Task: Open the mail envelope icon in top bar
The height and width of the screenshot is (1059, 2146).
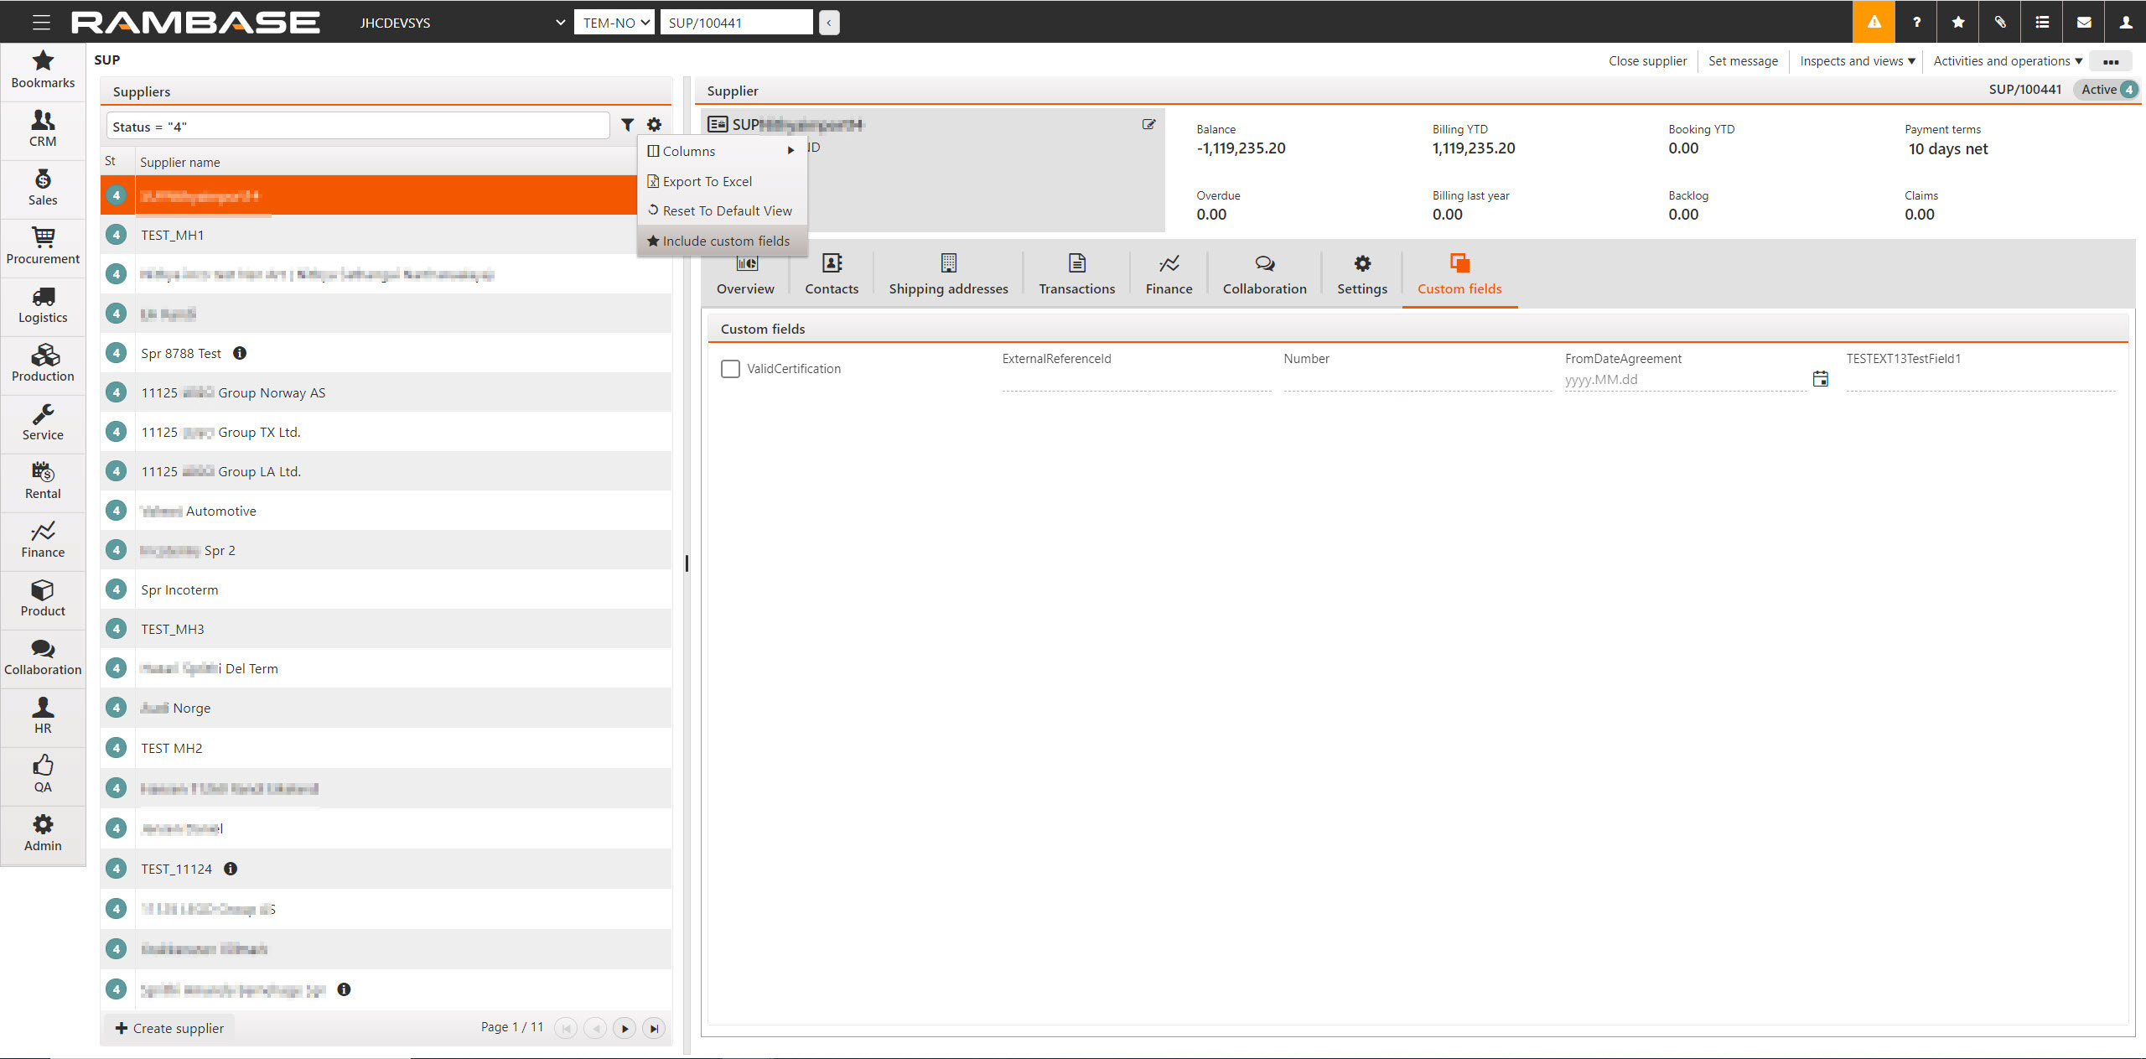Action: pos(2084,22)
